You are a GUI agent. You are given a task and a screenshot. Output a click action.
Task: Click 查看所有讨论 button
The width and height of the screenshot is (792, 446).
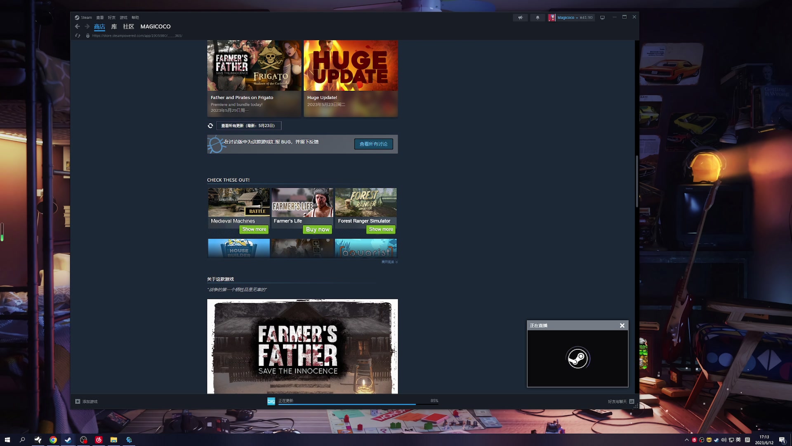point(373,144)
